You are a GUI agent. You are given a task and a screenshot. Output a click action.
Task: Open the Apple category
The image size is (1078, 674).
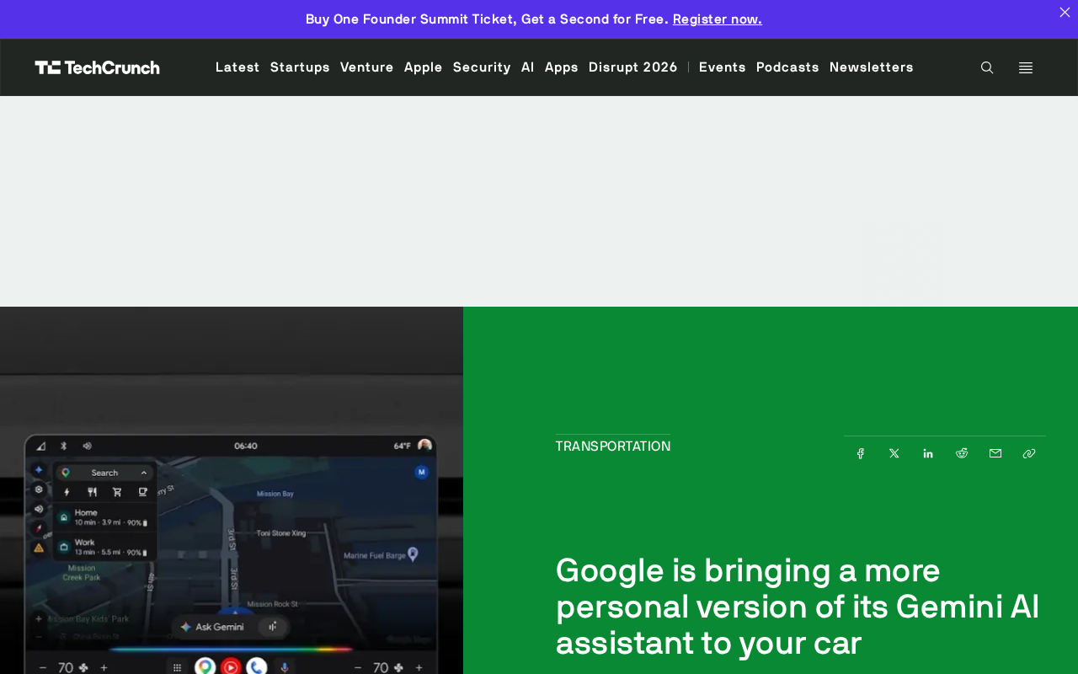tap(424, 67)
